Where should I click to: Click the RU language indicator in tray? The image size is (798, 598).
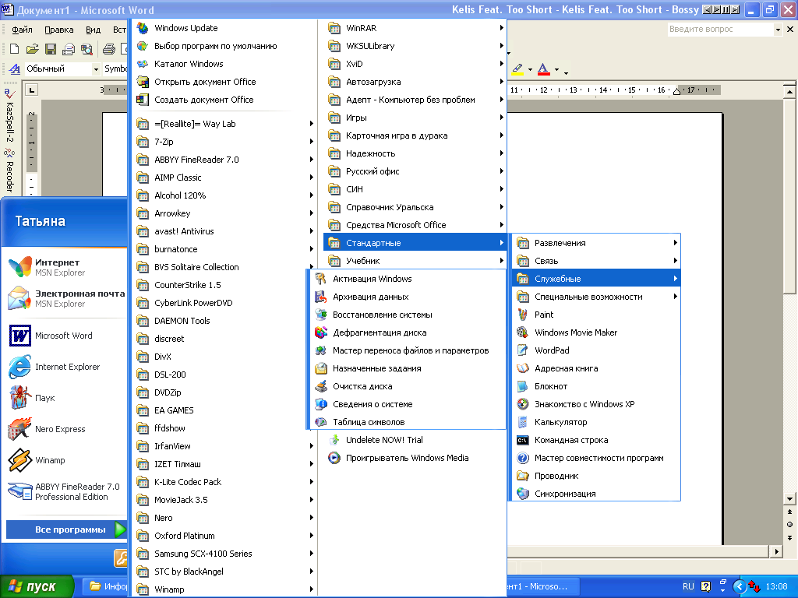point(688,586)
